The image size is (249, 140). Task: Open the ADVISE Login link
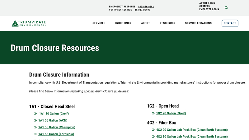207,3
